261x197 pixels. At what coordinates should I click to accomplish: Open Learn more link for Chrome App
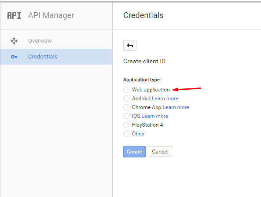(x=176, y=107)
